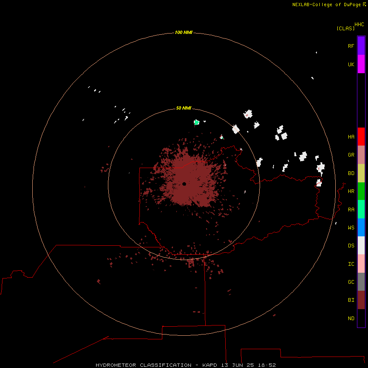368x368 pixels.
Task: Click the "GC" legend label
Action: coord(351,282)
